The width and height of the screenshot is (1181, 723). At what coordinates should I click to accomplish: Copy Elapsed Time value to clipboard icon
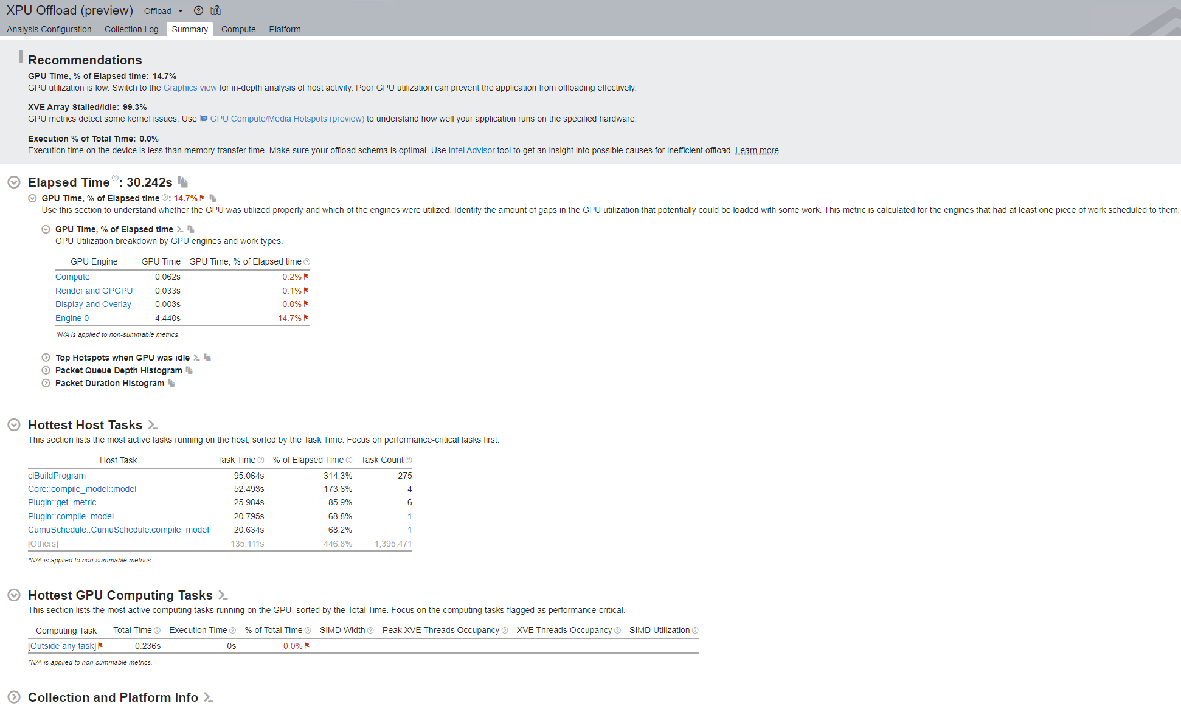click(x=183, y=182)
